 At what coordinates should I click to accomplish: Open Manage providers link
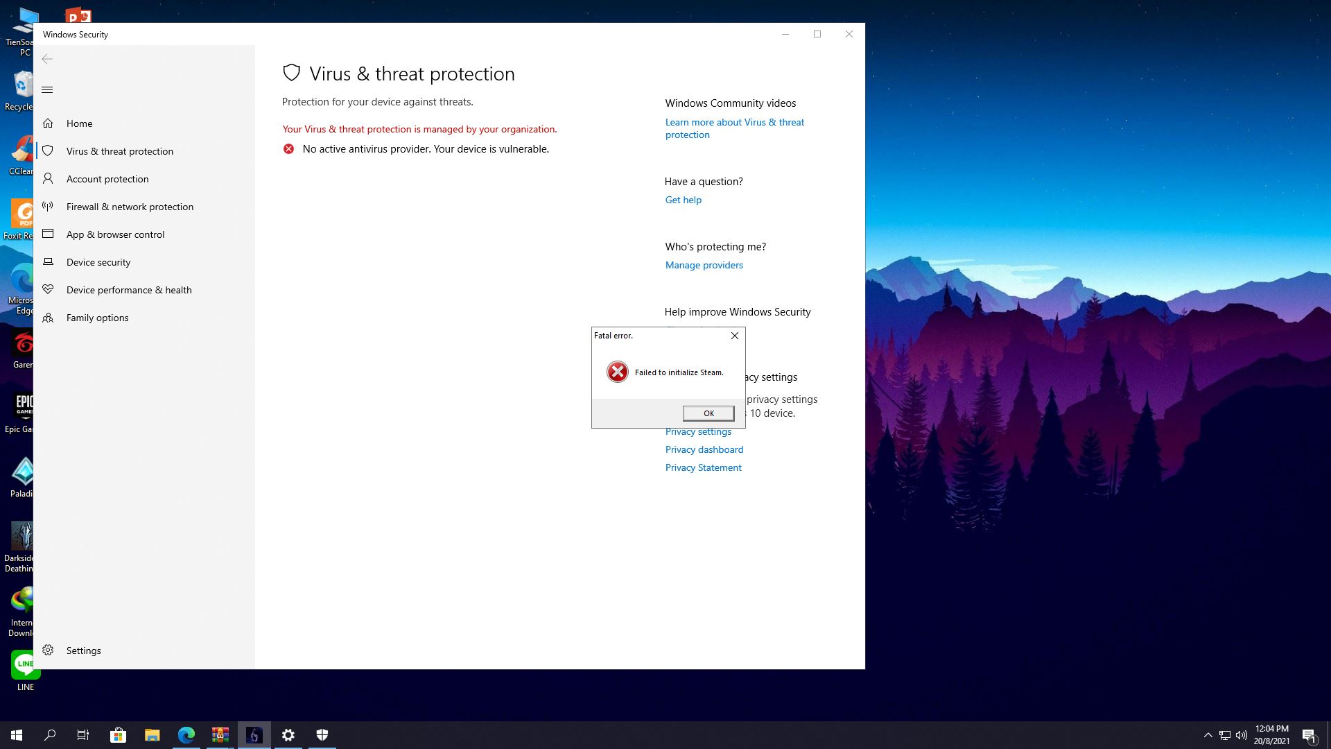click(704, 265)
